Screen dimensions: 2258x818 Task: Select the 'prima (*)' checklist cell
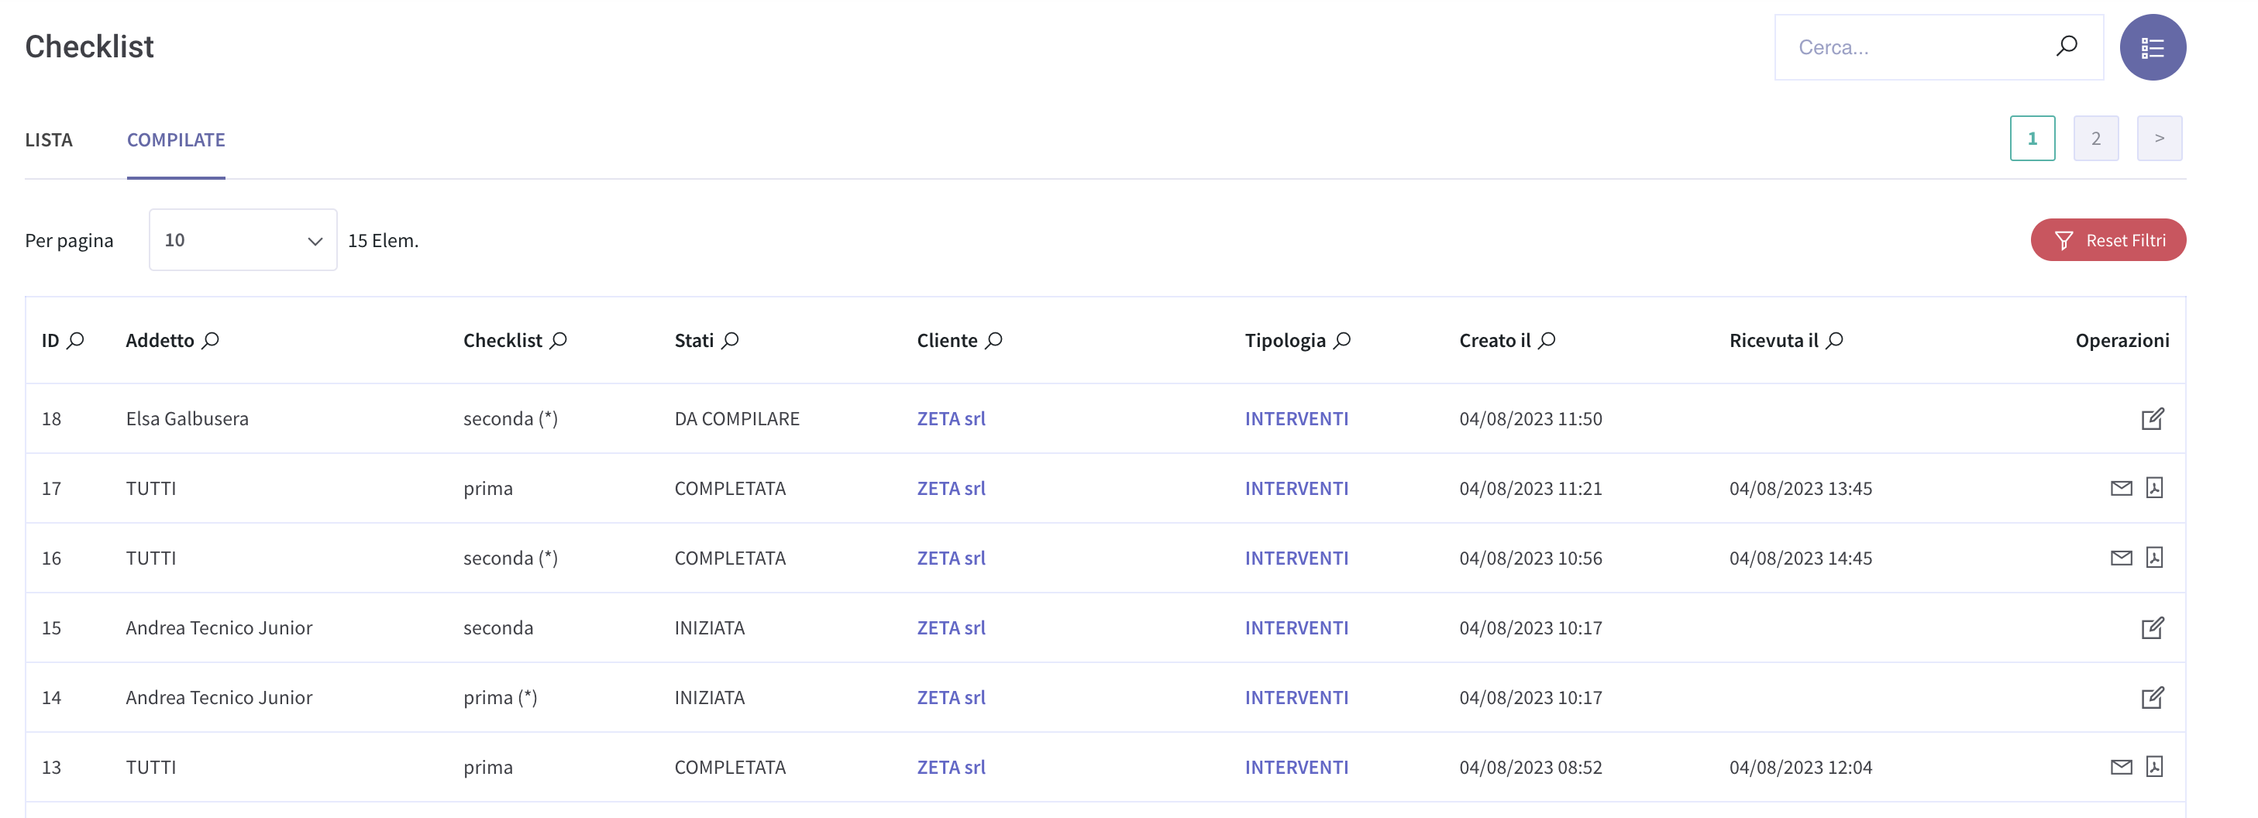[501, 697]
